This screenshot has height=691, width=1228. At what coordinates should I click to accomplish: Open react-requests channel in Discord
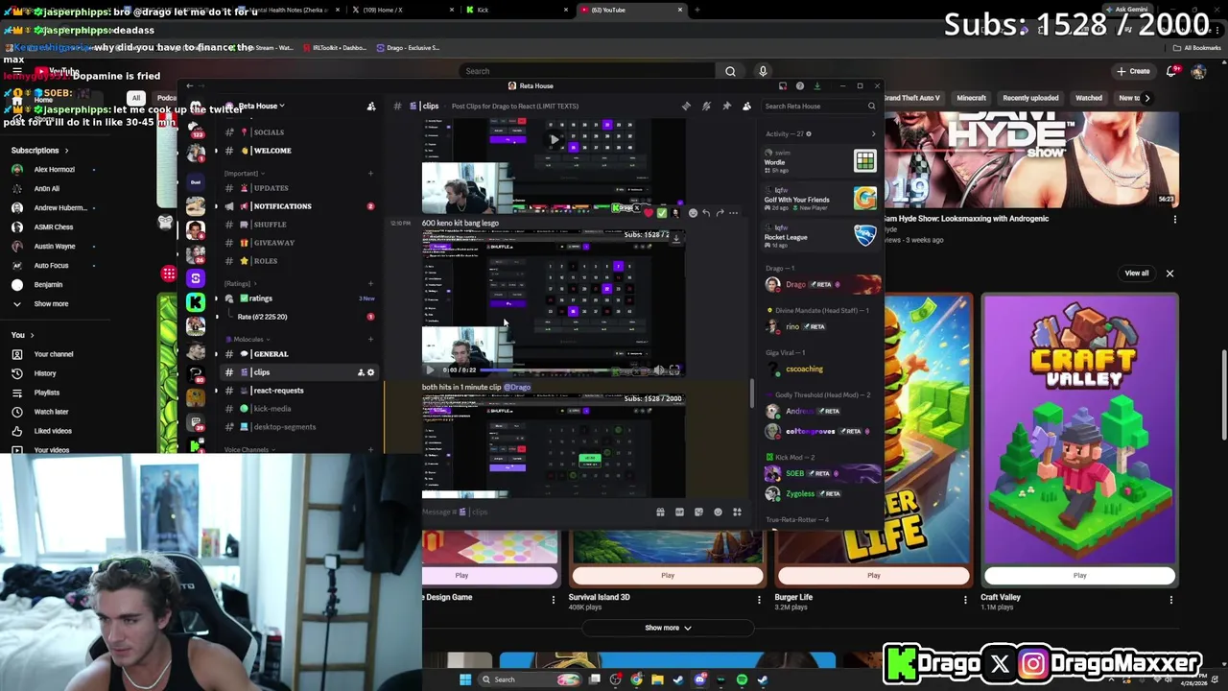pos(297,391)
